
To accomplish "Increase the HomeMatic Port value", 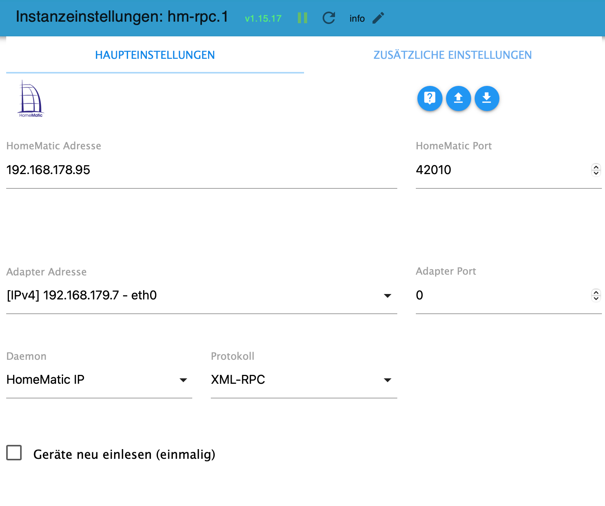I will pyautogui.click(x=596, y=167).
